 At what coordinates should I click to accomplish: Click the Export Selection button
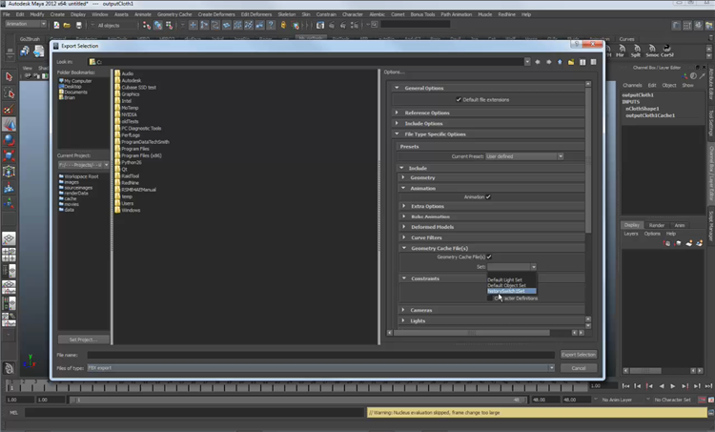[579, 355]
